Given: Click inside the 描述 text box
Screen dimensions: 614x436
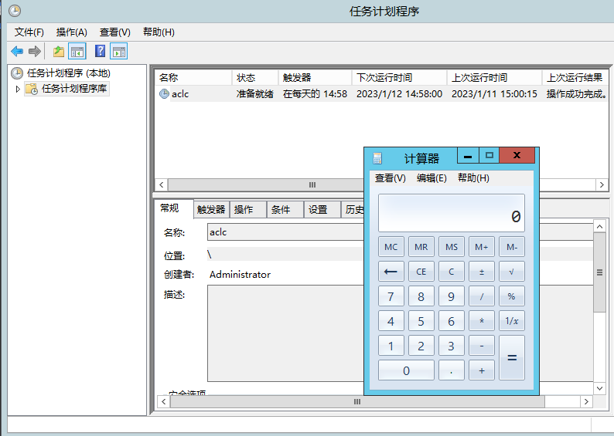Looking at the screenshot, I should (x=285, y=333).
